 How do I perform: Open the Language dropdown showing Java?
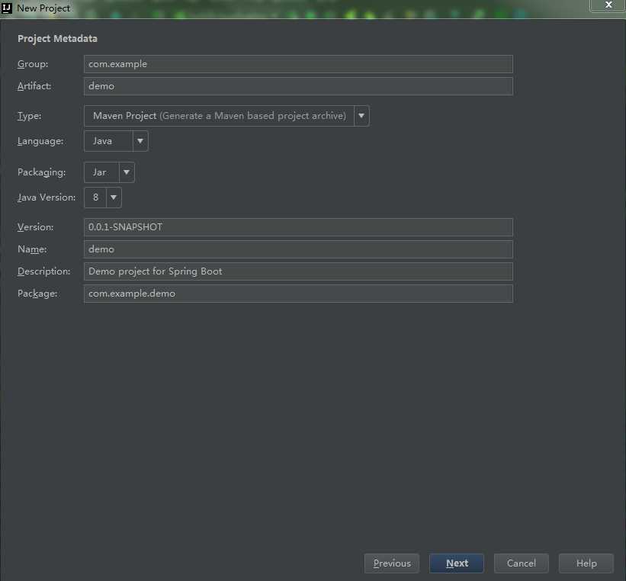116,141
